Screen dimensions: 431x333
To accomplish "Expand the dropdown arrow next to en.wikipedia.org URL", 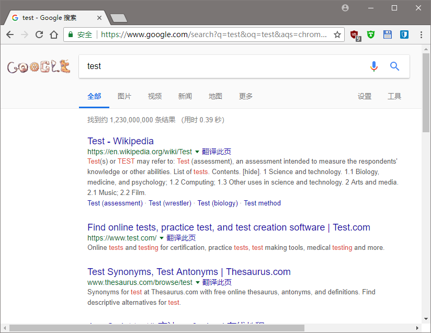I will (197, 152).
